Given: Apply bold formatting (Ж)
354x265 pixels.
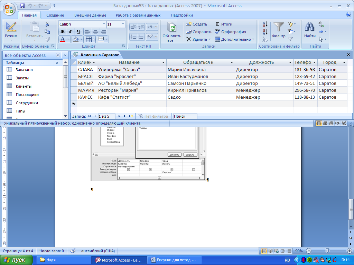Looking at the screenshot, I should click(x=63, y=31).
